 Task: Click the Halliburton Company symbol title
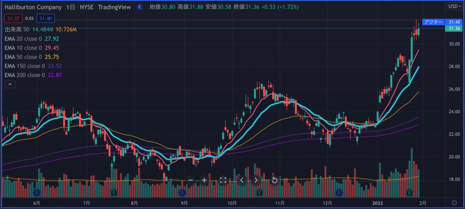pyautogui.click(x=33, y=7)
